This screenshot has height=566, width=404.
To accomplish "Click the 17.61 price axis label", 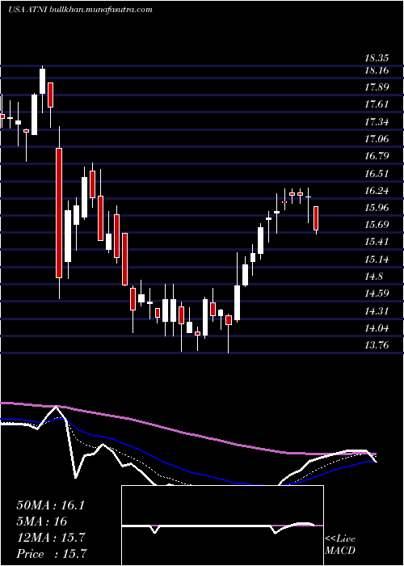I will (x=377, y=104).
